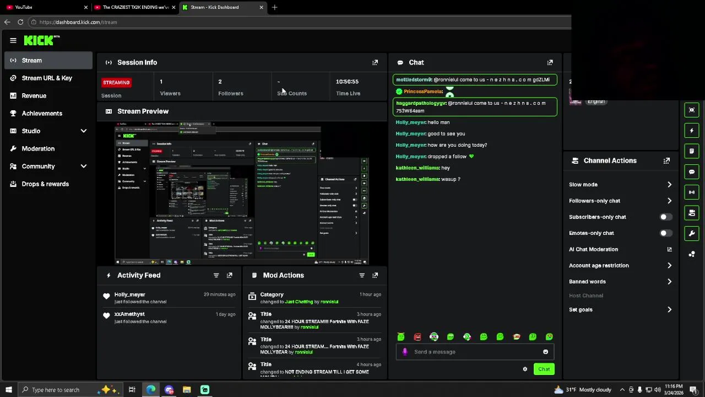This screenshot has height=397, width=705.
Task: Open Stream URL & Key page
Action: point(48,78)
